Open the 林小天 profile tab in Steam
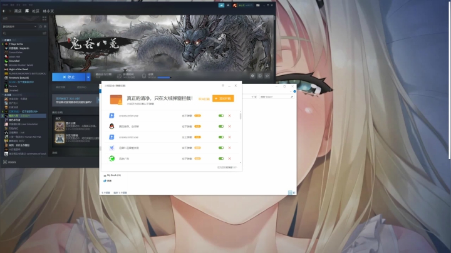The width and height of the screenshot is (451, 253). coord(48,11)
